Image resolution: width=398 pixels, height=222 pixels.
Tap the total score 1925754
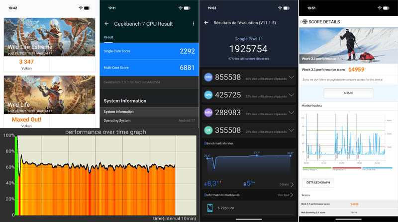(248, 49)
